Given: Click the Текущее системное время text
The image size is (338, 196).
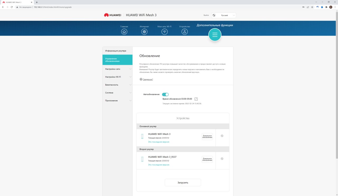Looking at the screenshot, I should 182,104.
